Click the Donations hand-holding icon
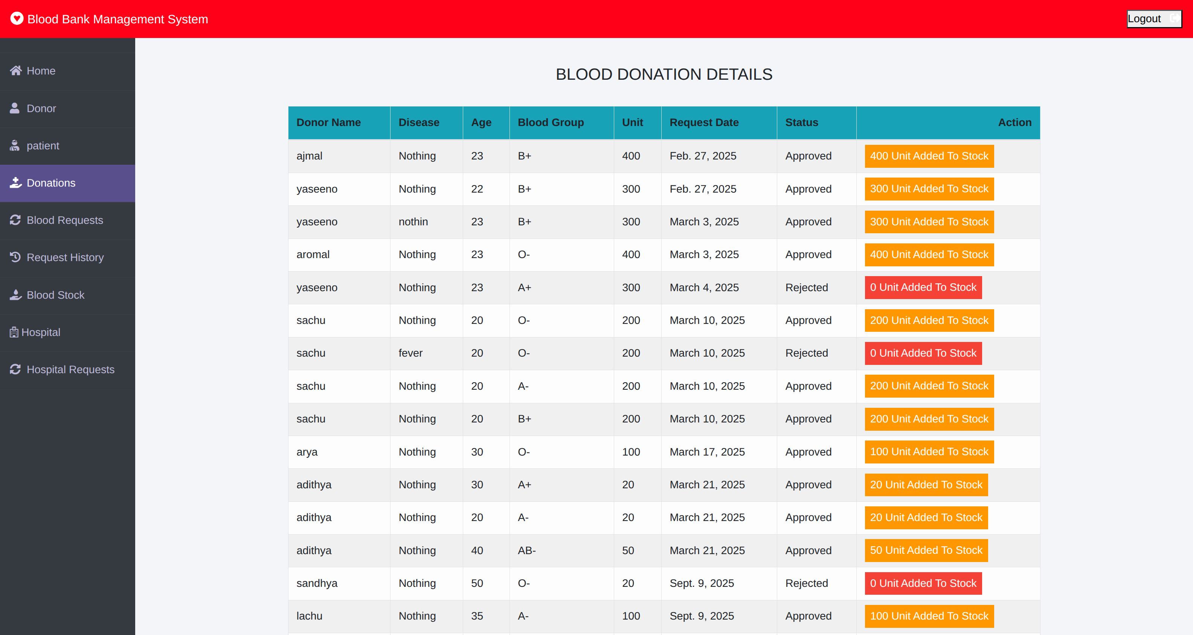This screenshot has height=635, width=1193. (x=16, y=183)
